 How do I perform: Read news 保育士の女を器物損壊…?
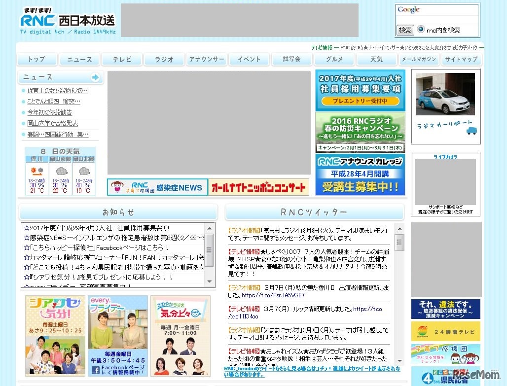coord(58,91)
